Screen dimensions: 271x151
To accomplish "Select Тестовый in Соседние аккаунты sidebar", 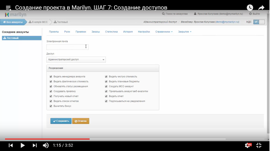I will pyautogui.click(x=22, y=38).
